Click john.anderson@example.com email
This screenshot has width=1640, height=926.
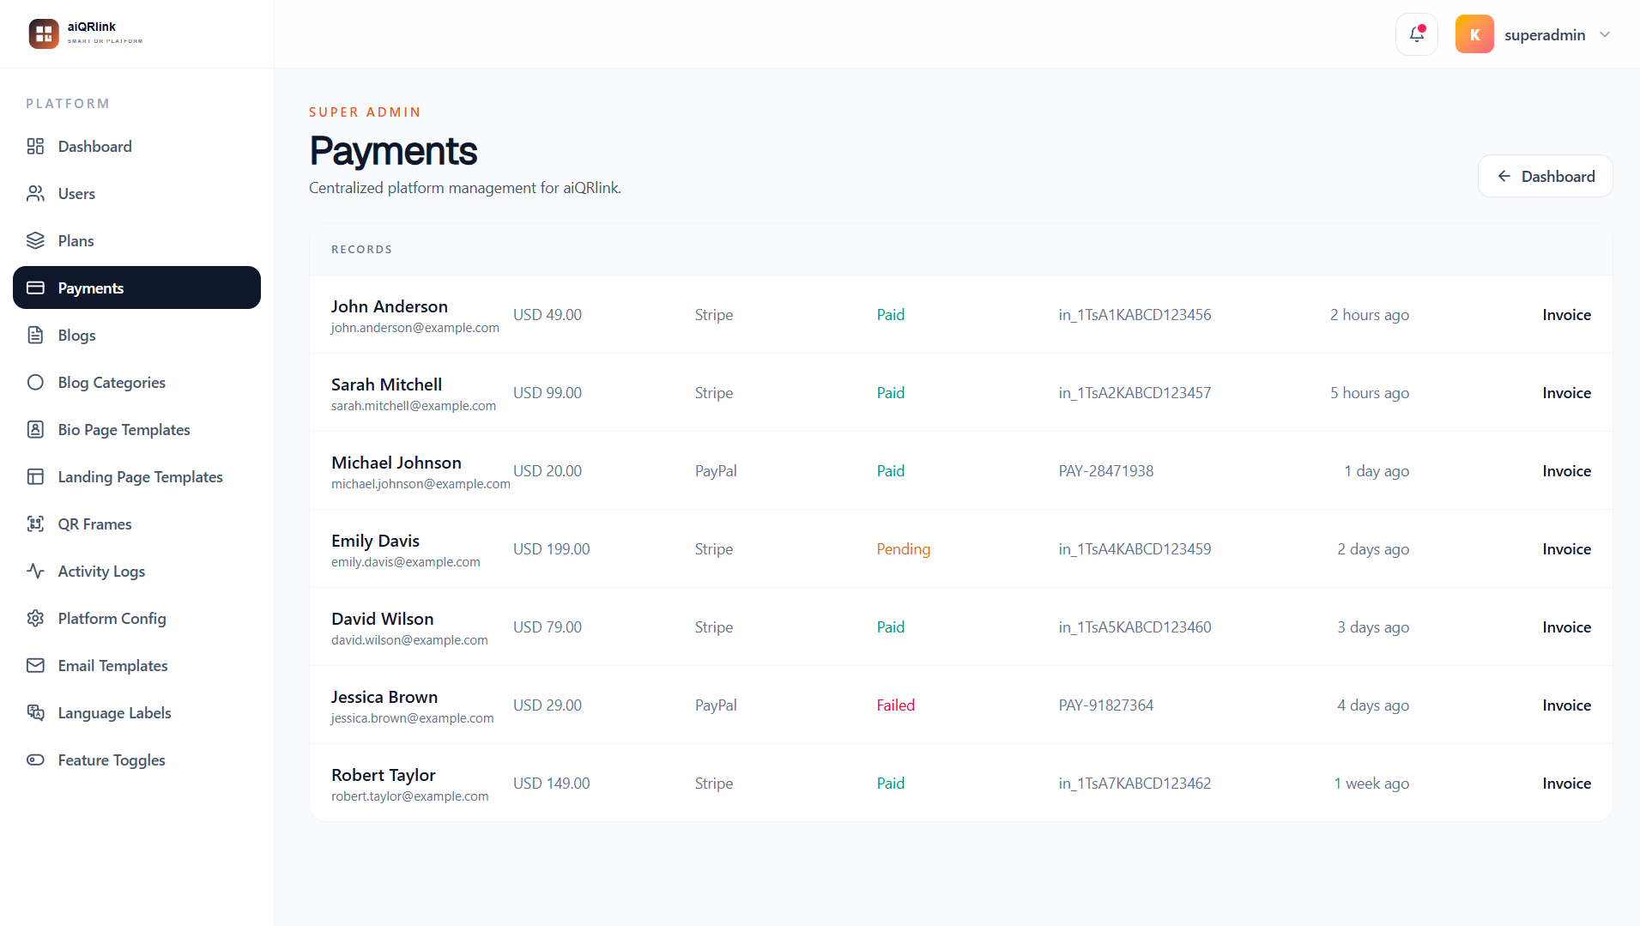415,328
